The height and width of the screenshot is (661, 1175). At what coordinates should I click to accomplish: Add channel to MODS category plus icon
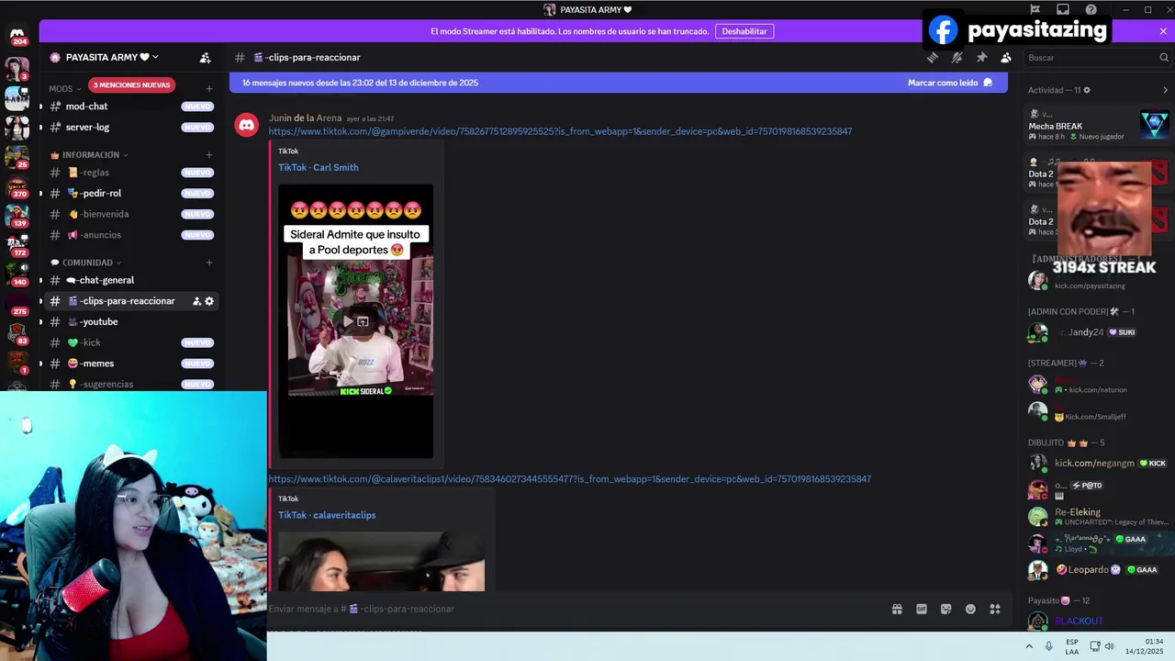pyautogui.click(x=209, y=89)
